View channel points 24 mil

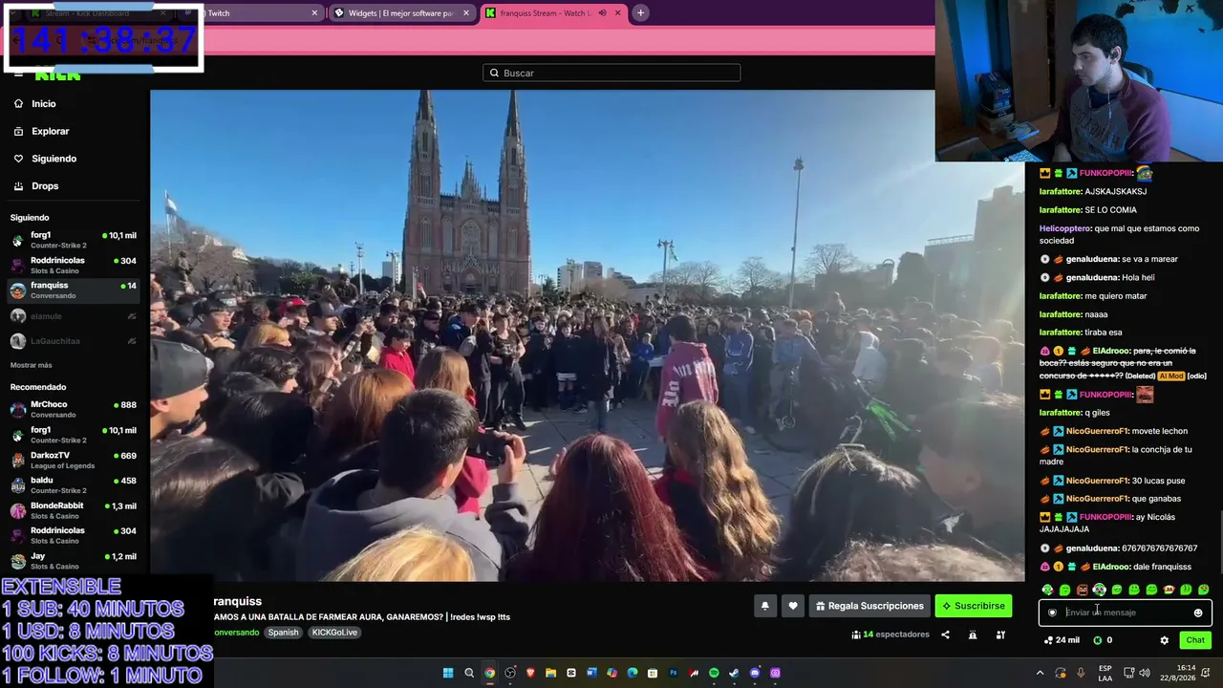pos(1062,640)
